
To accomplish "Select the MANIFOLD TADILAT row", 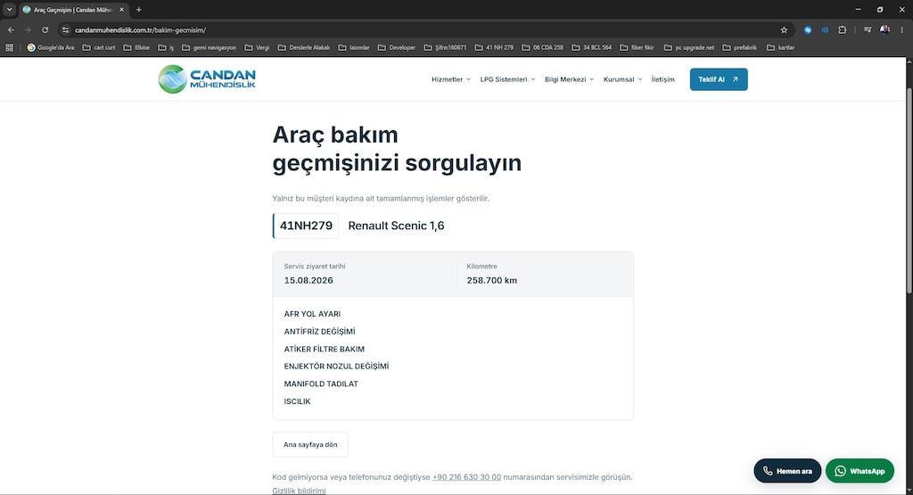I will point(321,384).
